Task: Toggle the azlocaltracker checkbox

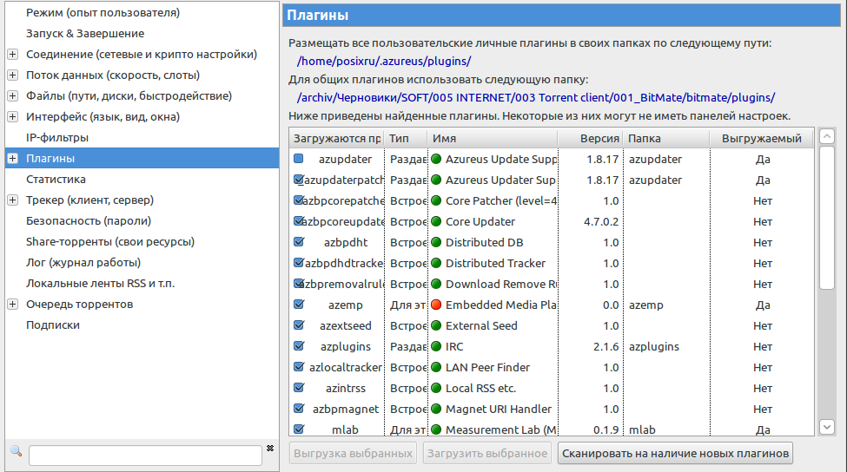Action: (299, 367)
